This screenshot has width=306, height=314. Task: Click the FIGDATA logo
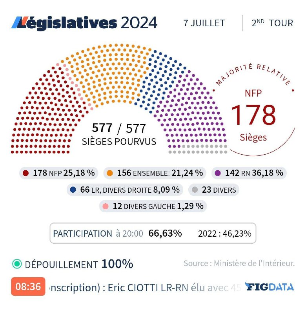pyautogui.click(x=269, y=287)
